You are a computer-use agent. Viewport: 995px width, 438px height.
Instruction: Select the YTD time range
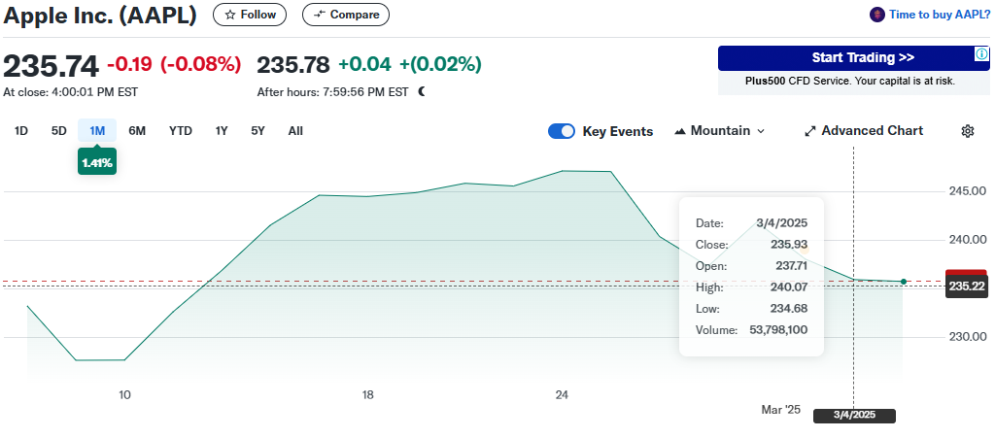point(181,131)
